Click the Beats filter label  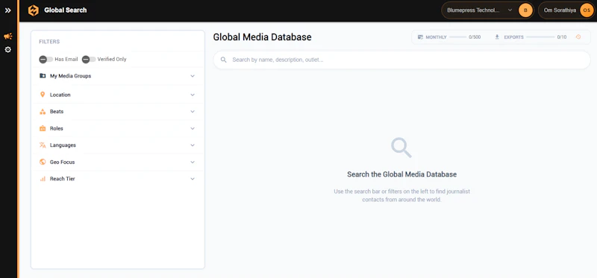coord(57,112)
